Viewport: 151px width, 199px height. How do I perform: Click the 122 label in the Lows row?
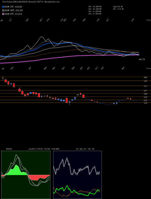coord(88,68)
